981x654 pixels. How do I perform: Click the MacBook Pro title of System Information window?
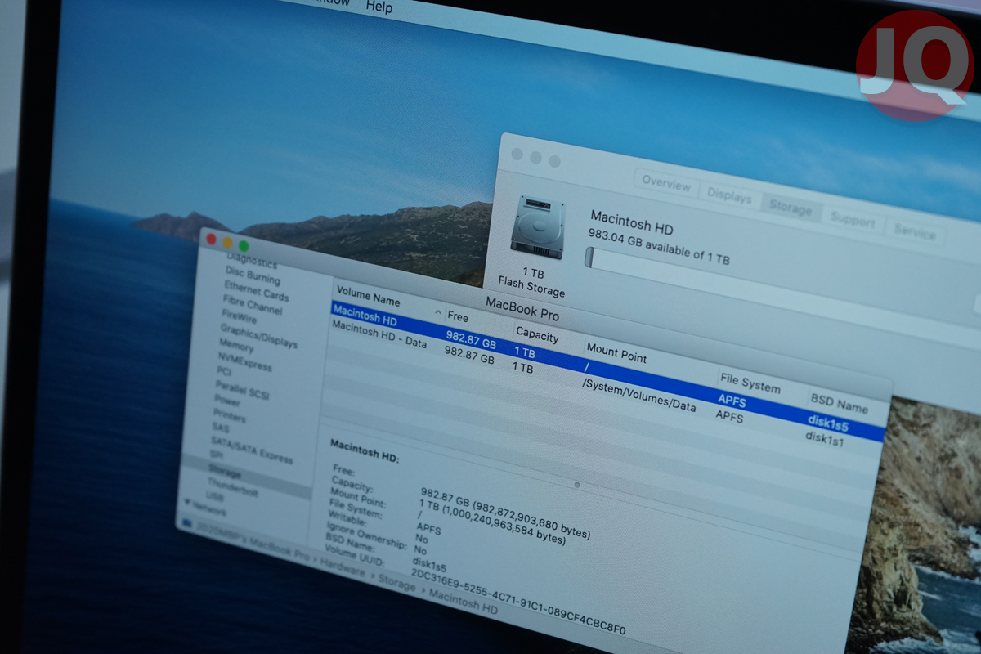[522, 307]
